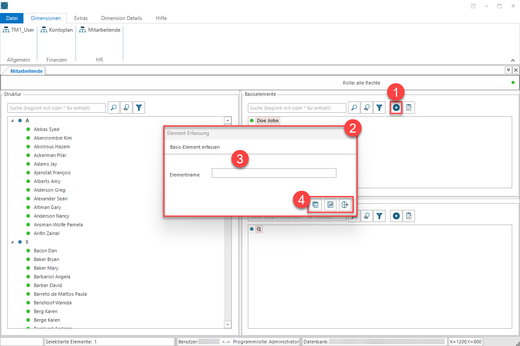Collapse the B group in Struktur tree
This screenshot has height=346, width=520.
[12, 242]
